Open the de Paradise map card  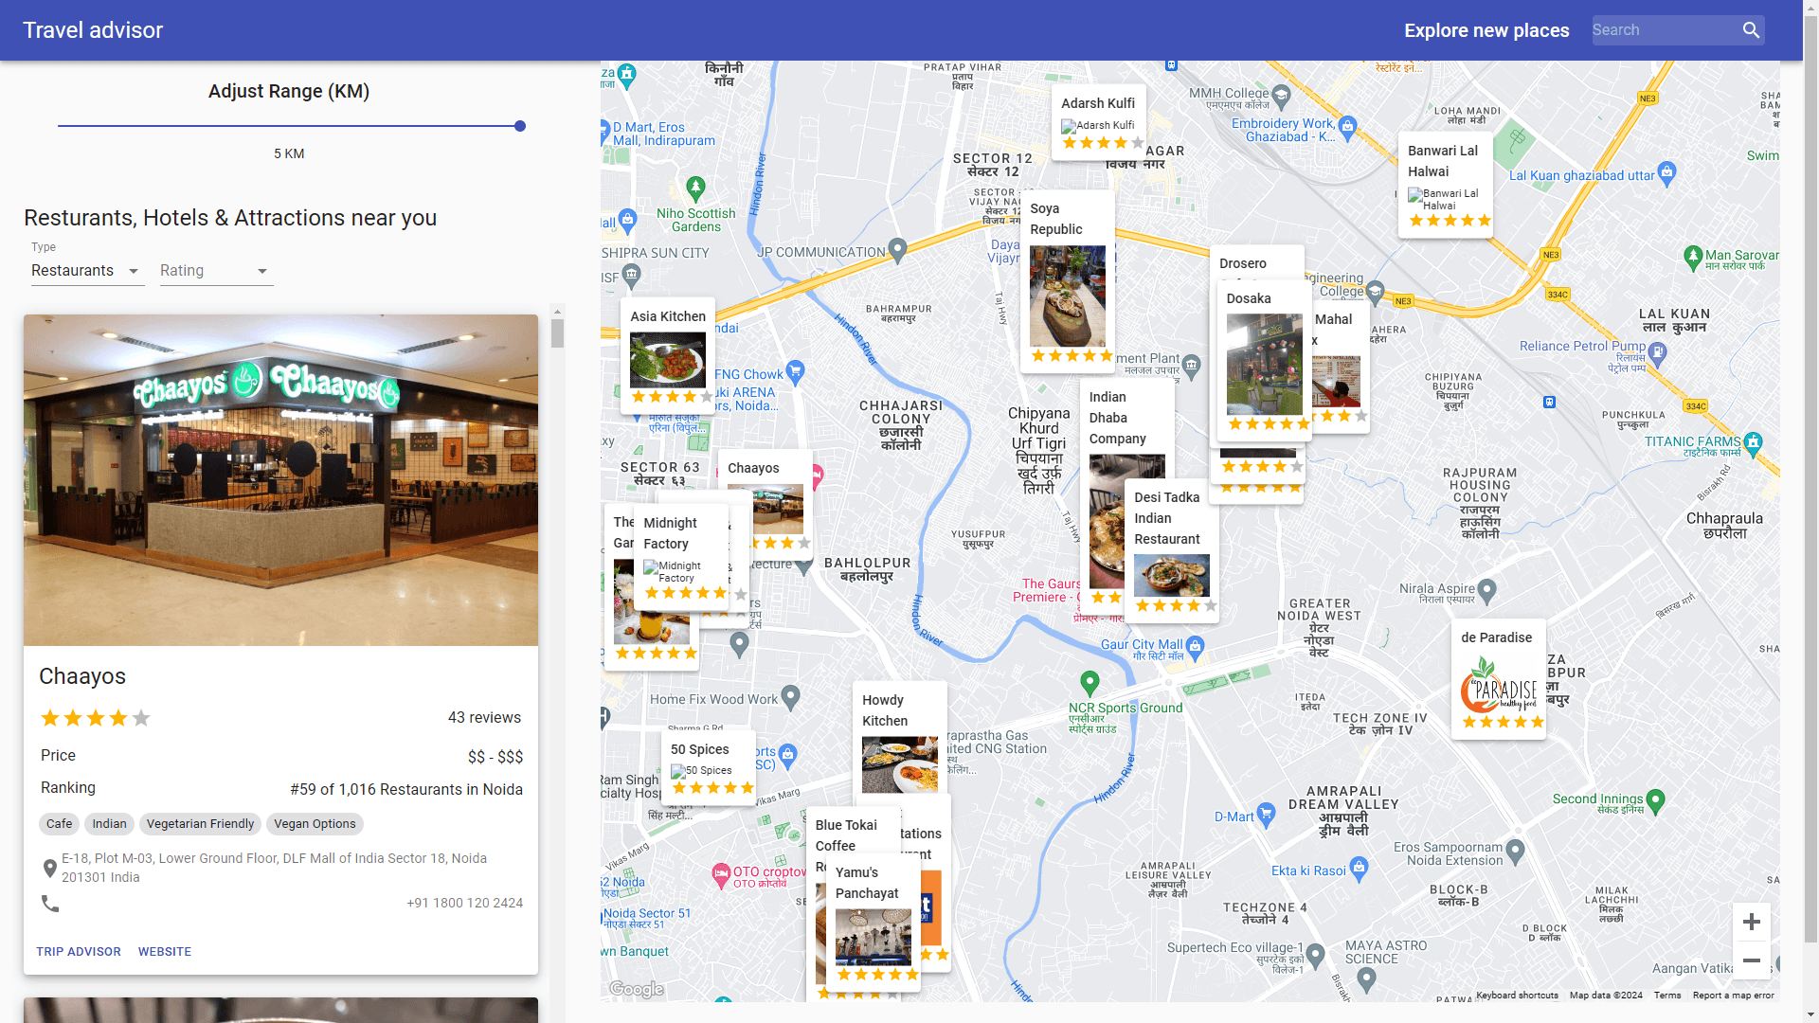[x=1498, y=679]
